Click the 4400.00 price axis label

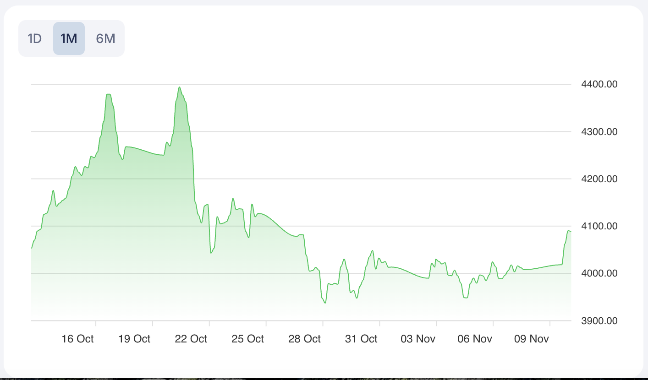(599, 84)
